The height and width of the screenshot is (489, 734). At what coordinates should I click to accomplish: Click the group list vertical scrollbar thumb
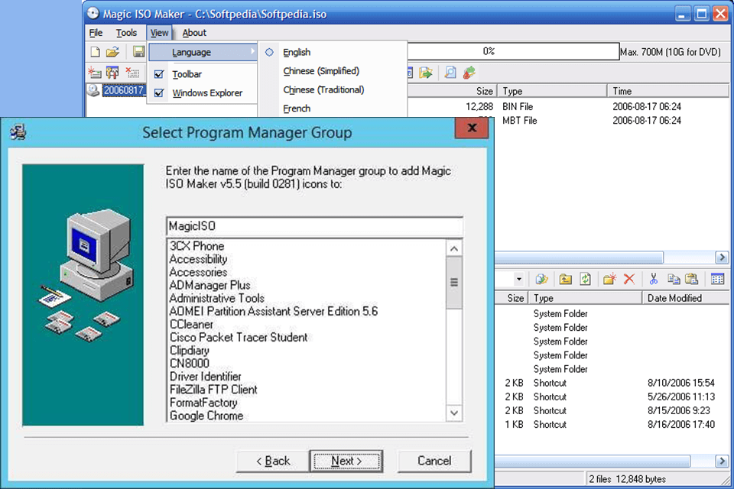point(453,283)
